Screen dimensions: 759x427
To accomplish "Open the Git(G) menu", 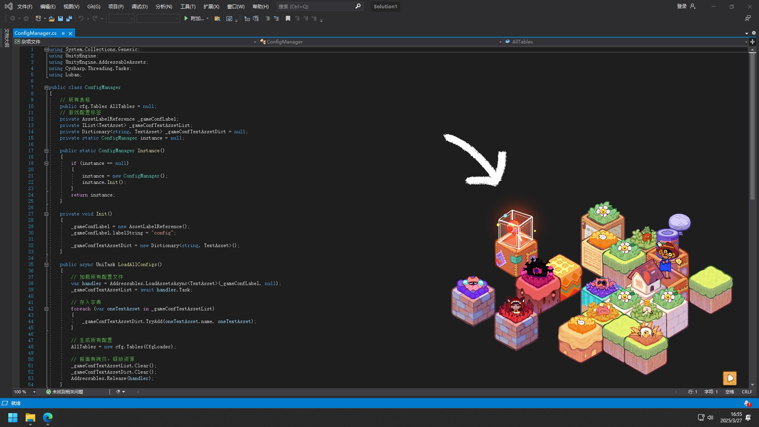I will [93, 6].
